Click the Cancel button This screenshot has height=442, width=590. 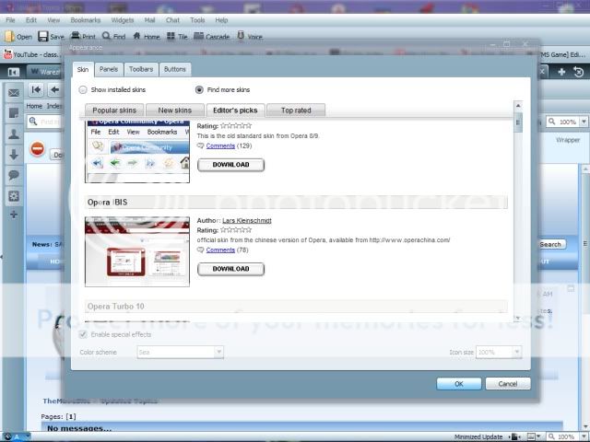pos(508,384)
